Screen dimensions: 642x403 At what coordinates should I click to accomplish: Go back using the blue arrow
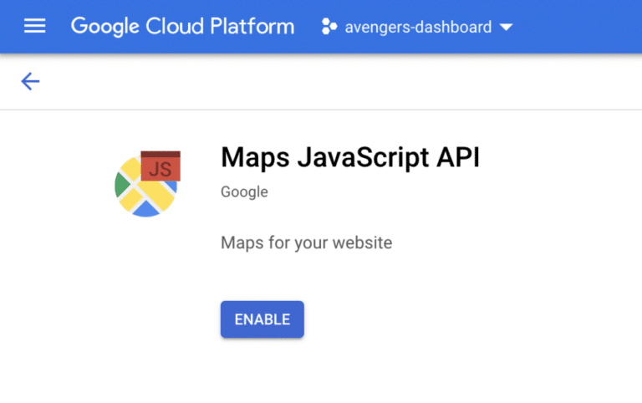(30, 81)
